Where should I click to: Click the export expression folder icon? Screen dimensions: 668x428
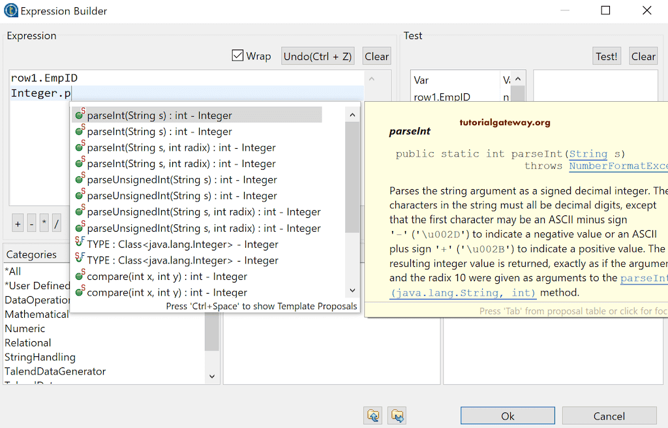tap(396, 416)
